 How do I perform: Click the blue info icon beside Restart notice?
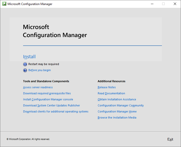click(x=25, y=64)
